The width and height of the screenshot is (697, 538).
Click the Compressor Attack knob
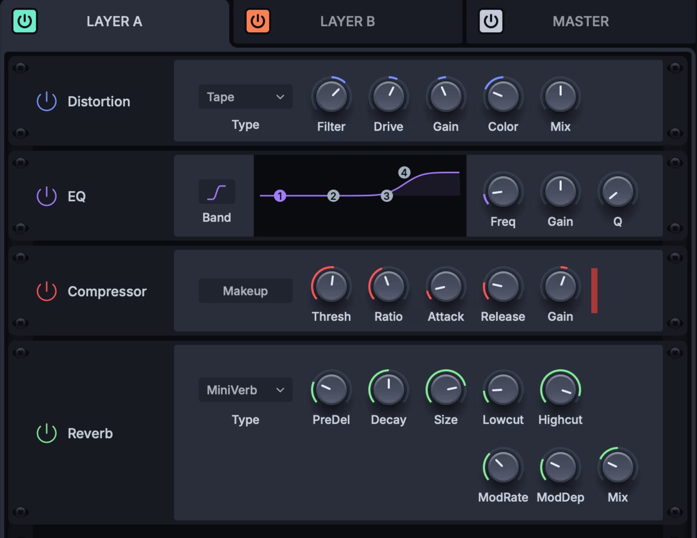(x=446, y=286)
